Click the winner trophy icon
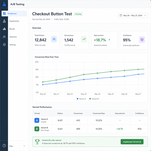 (37, 142)
